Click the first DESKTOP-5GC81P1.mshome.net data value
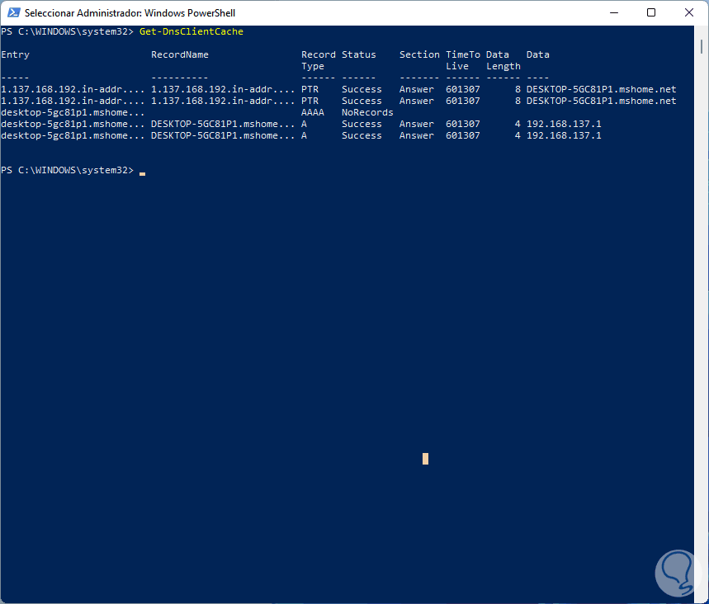The height and width of the screenshot is (604, 709). [601, 89]
